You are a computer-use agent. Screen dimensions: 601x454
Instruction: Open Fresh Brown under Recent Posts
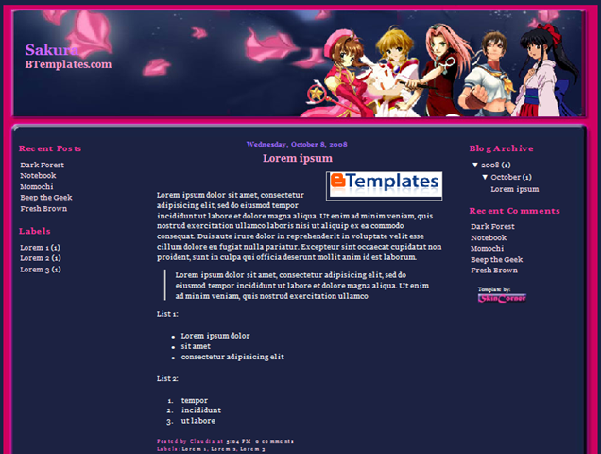point(43,208)
